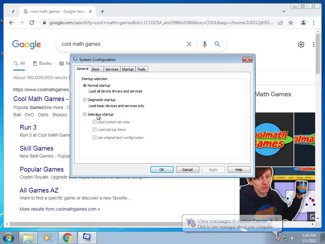Click the Chrome address bar URL

coord(161,23)
